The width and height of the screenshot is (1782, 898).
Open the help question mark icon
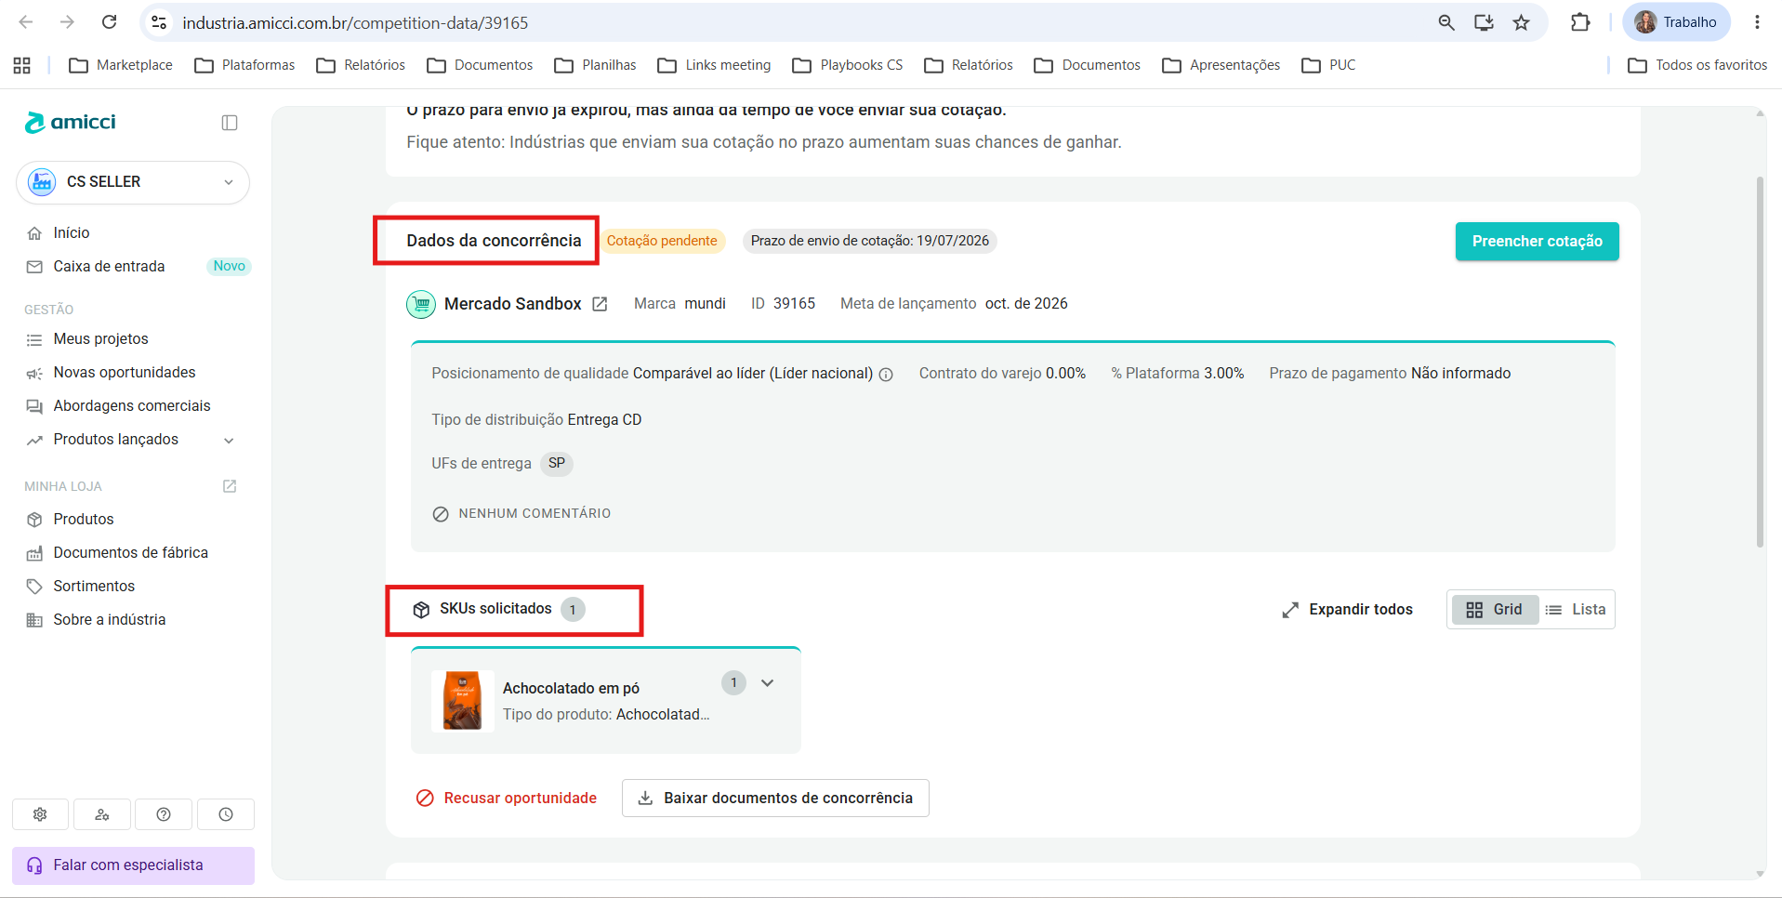tap(164, 814)
